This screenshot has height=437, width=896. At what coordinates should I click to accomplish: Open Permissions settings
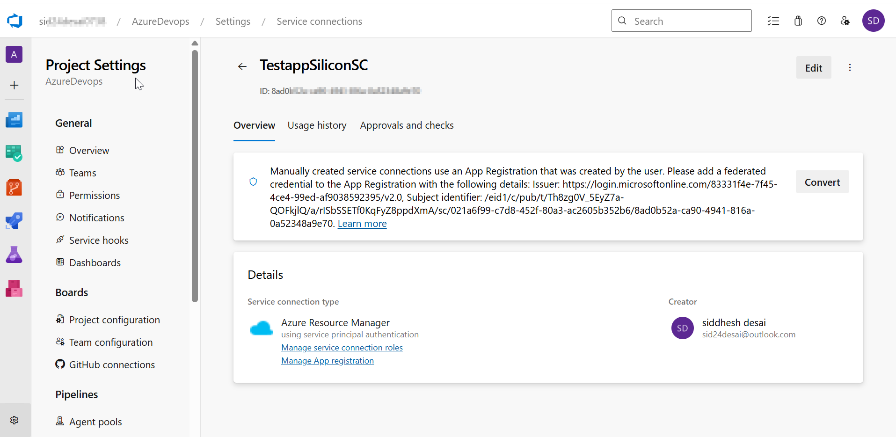click(x=87, y=196)
